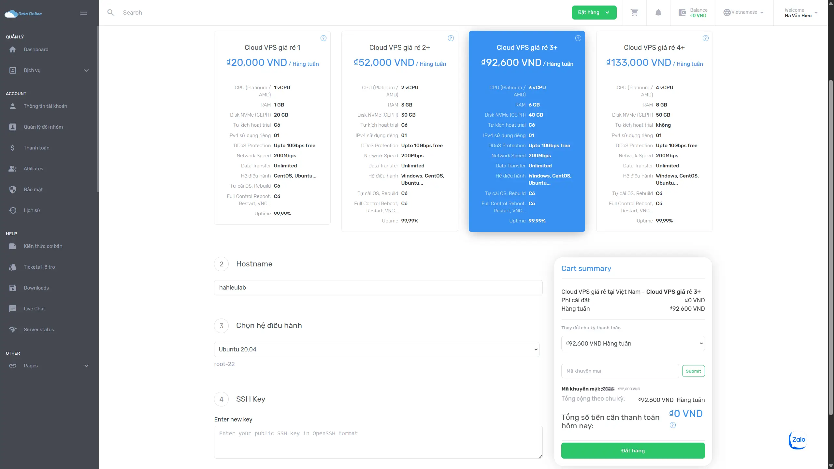Open the billing cycle Hàng tuần dropdown
The height and width of the screenshot is (469, 834).
coord(633,344)
